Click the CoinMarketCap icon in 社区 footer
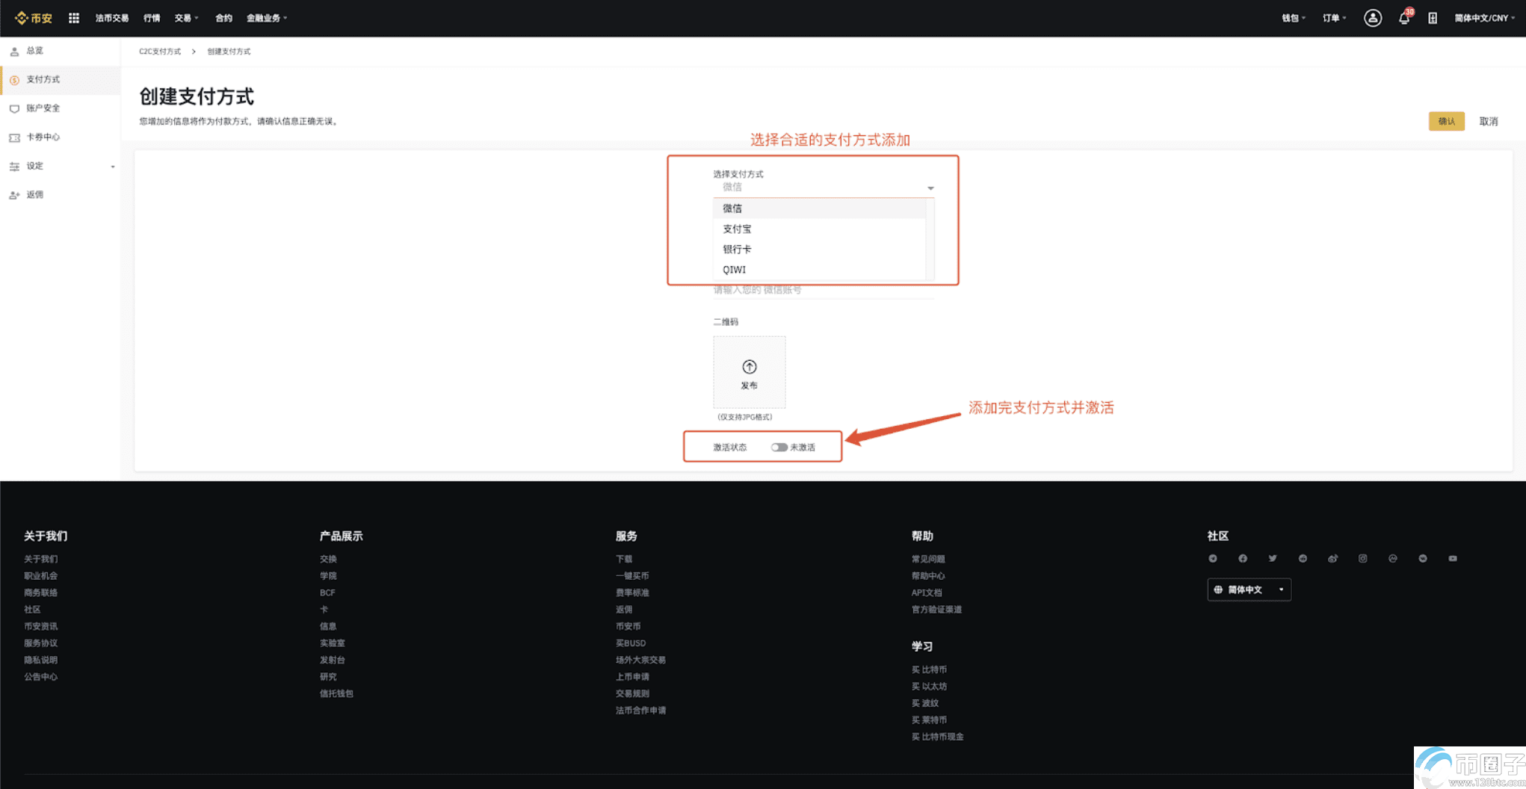Viewport: 1526px width, 789px height. [1393, 559]
